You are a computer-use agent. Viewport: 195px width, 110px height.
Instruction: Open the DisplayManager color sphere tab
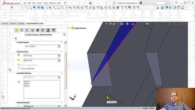point(37,30)
